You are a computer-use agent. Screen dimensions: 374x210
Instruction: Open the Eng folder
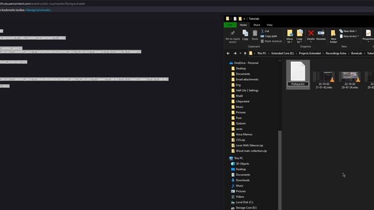coord(236,85)
